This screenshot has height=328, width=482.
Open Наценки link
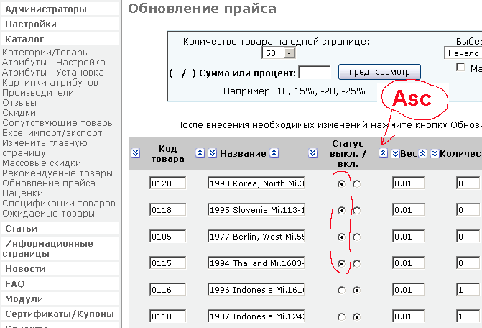tap(23, 193)
